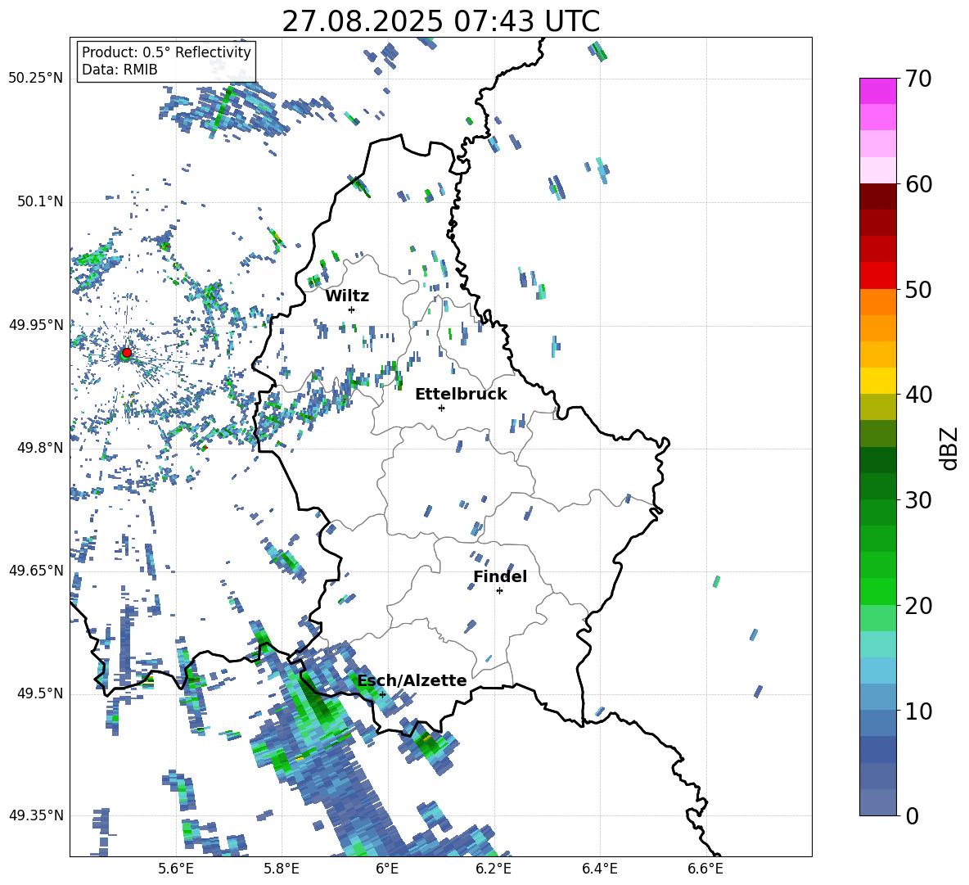The height and width of the screenshot is (885, 969).
Task: Click the red radar site marker
Action: click(x=127, y=352)
